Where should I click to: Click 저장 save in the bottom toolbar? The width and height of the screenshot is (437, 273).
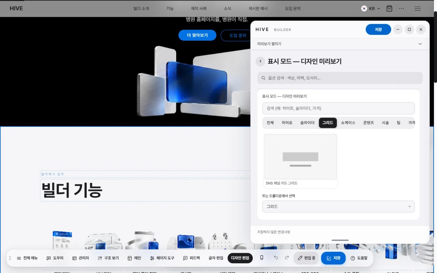333,258
